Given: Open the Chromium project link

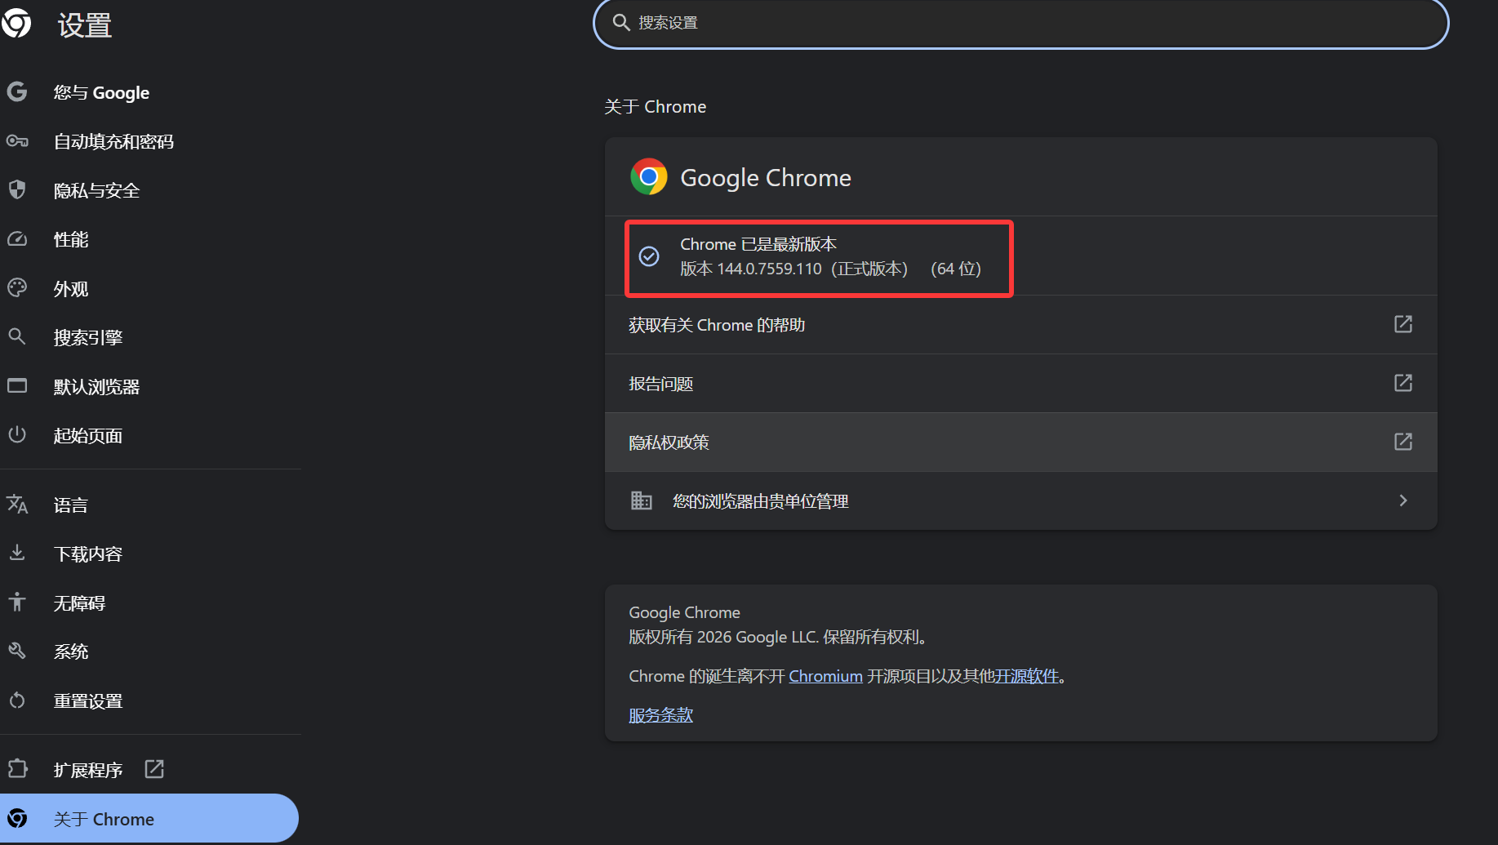Looking at the screenshot, I should tap(825, 676).
